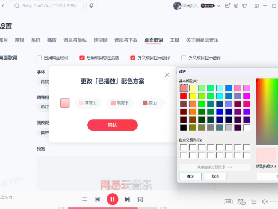Switch to mini player mode icon
The image size is (278, 209).
point(256,6)
